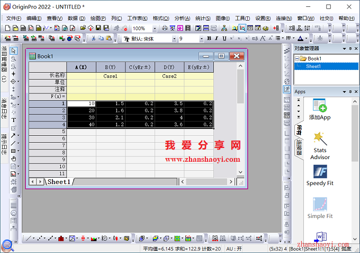Expand the column chart type dropdown arrow
The image size is (360, 253).
point(66,239)
